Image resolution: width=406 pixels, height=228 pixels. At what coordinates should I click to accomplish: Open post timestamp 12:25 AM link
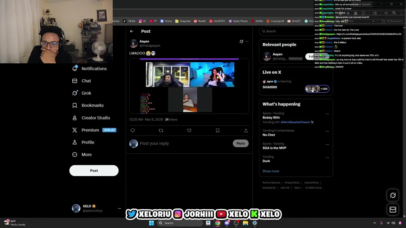click(x=146, y=119)
